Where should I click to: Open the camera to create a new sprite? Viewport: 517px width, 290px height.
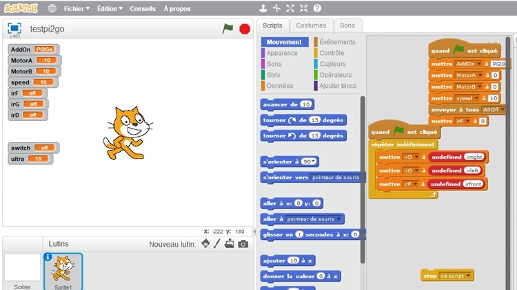point(243,244)
